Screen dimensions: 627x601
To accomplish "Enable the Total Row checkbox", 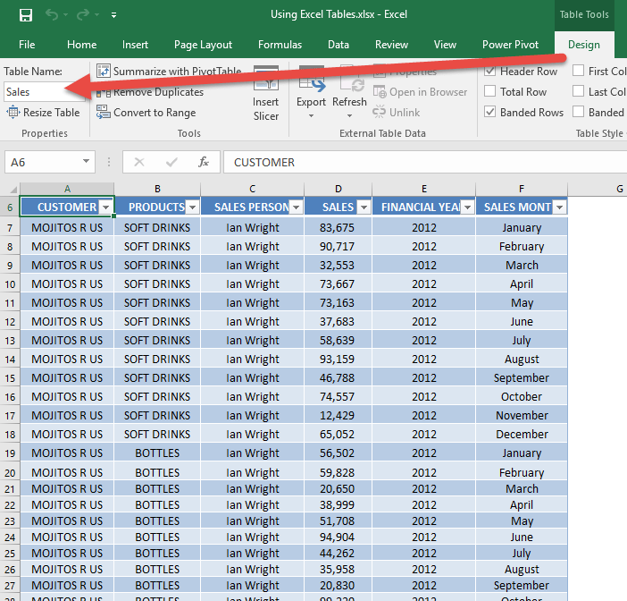I will (489, 91).
